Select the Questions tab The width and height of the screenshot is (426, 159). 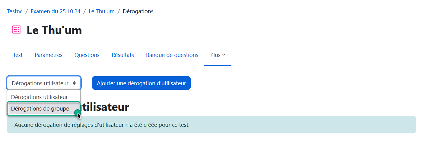[87, 55]
